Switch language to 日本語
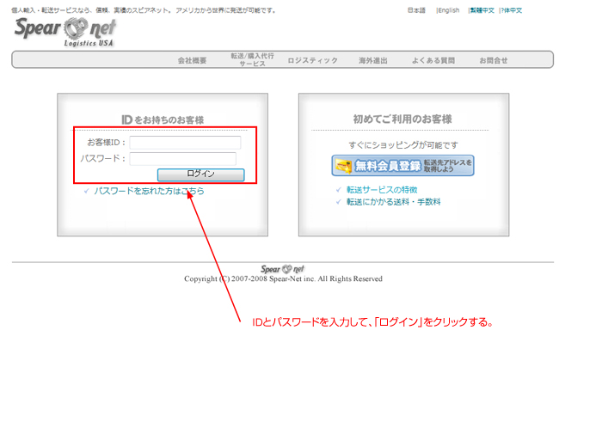Viewport: 602px width, 428px height. 416,11
